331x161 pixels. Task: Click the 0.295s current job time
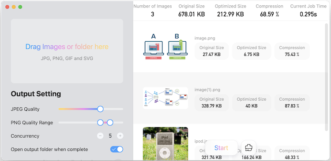tap(308, 15)
